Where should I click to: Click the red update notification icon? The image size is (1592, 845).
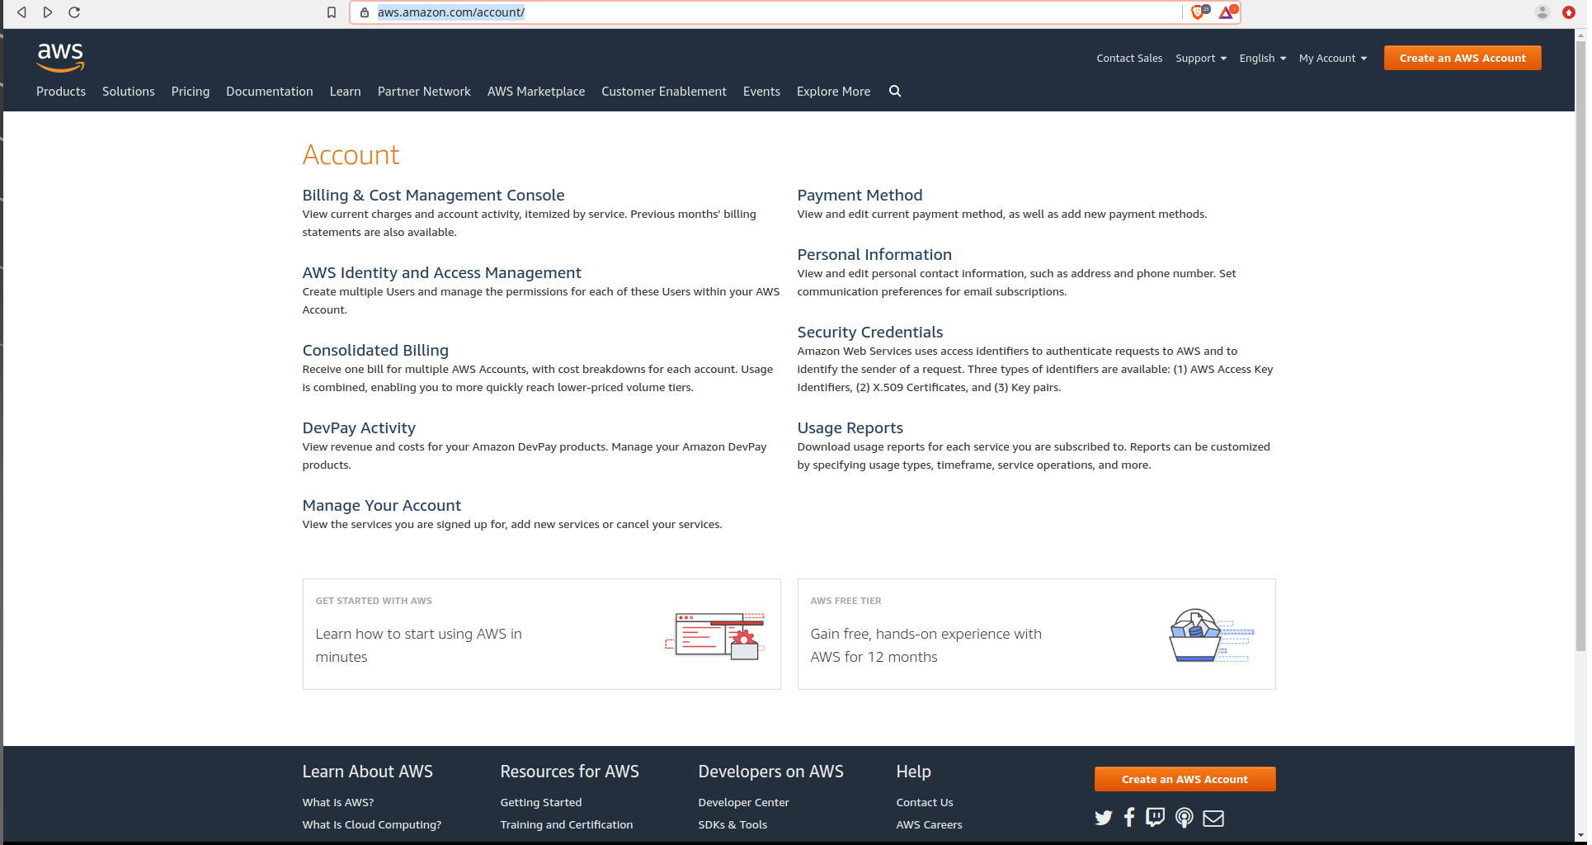point(1568,12)
